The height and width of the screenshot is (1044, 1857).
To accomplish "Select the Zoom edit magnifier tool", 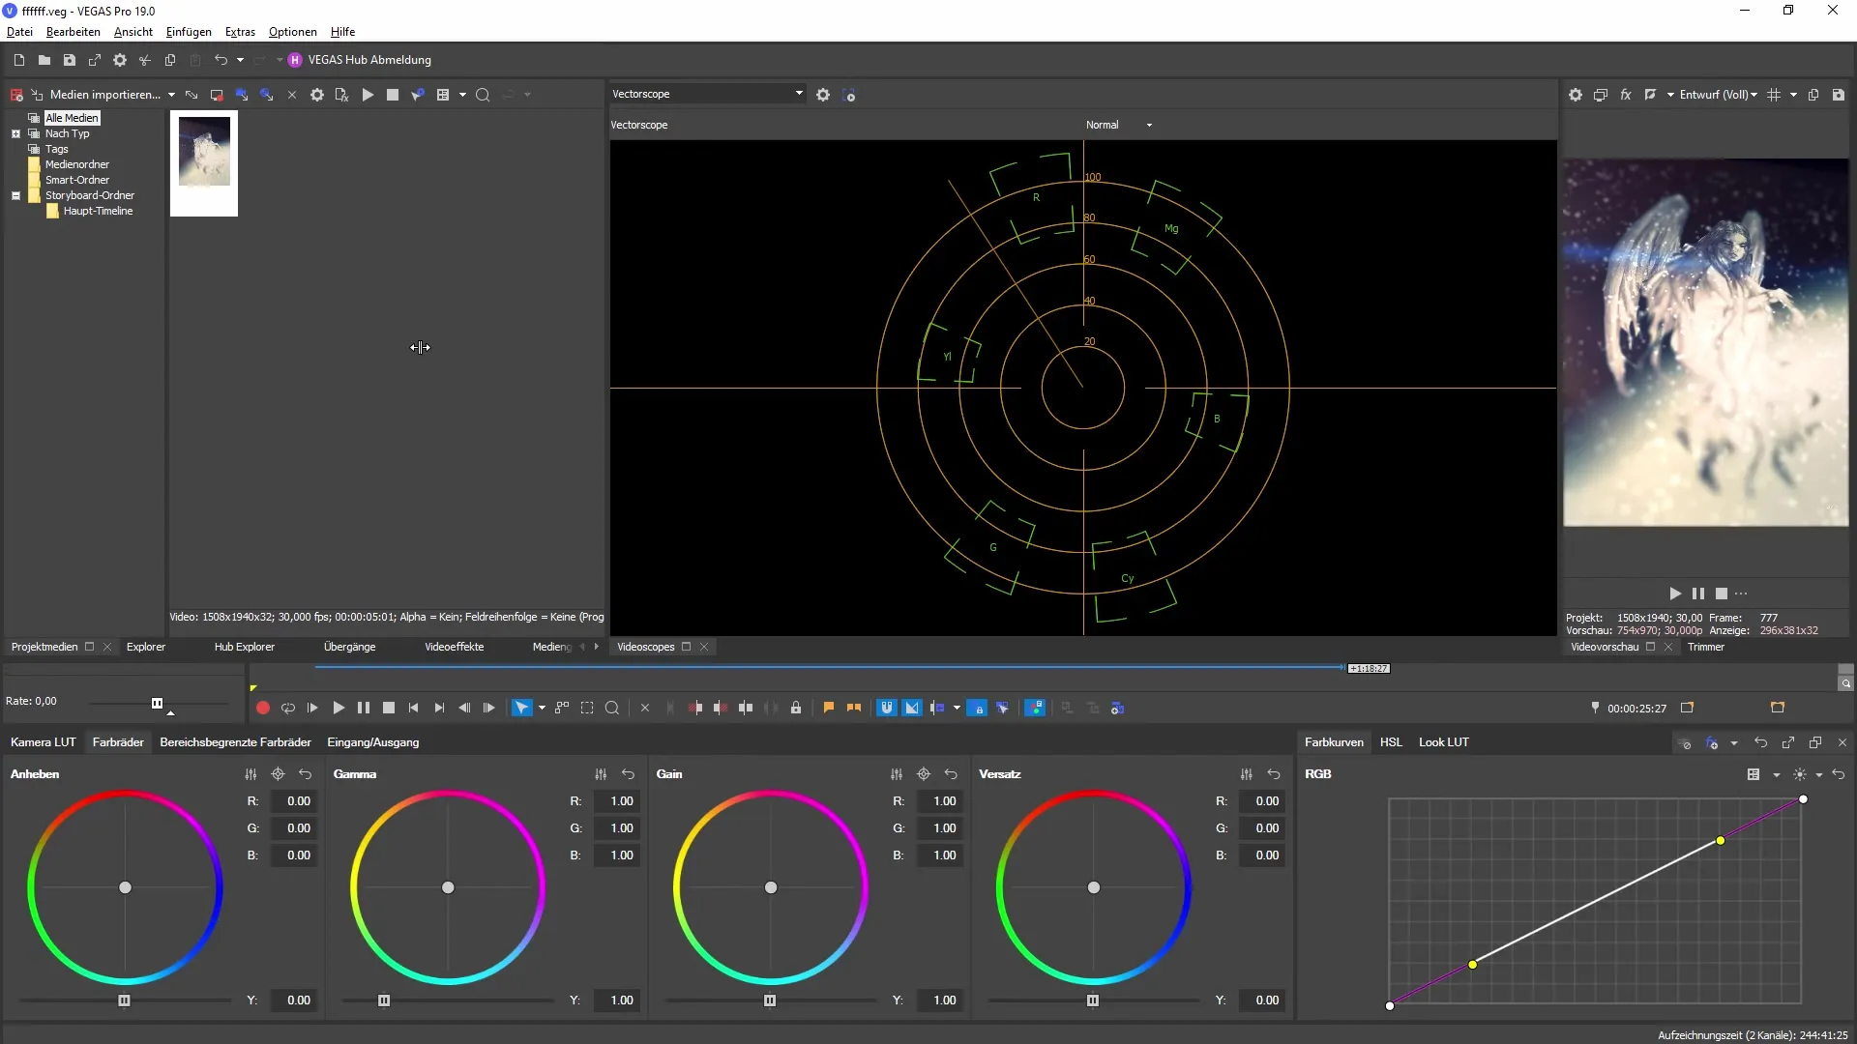I will [612, 708].
